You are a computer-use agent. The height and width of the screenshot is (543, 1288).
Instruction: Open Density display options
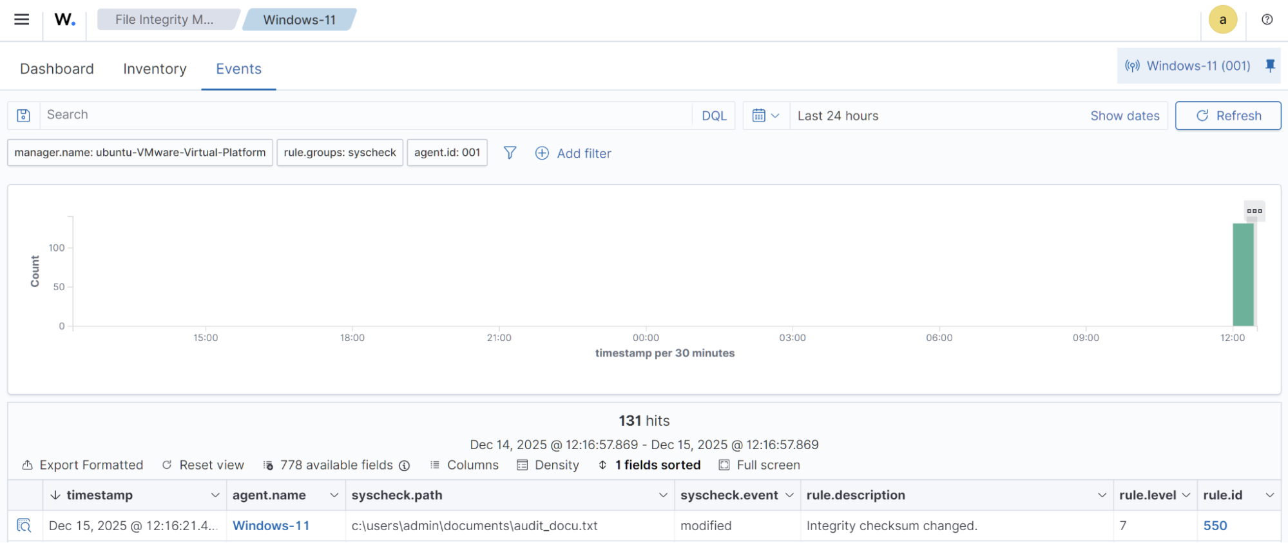[548, 465]
